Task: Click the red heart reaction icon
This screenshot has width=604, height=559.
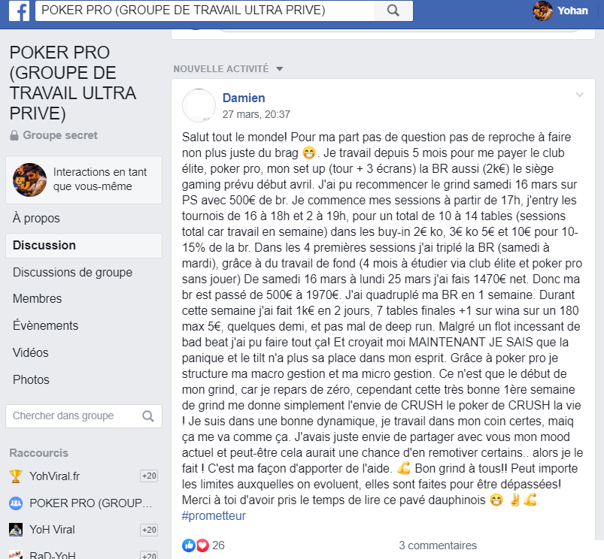Action: [x=202, y=545]
